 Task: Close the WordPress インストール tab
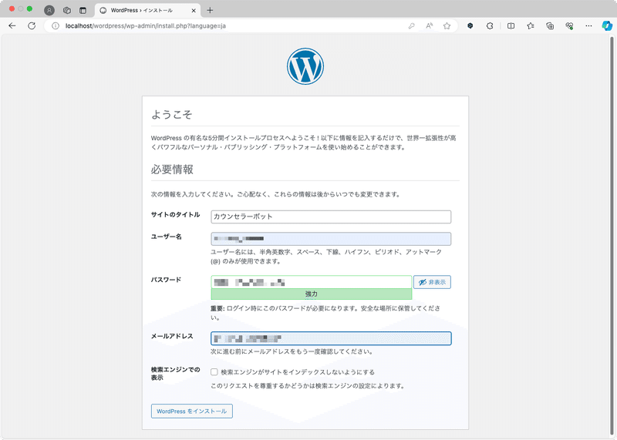194,11
